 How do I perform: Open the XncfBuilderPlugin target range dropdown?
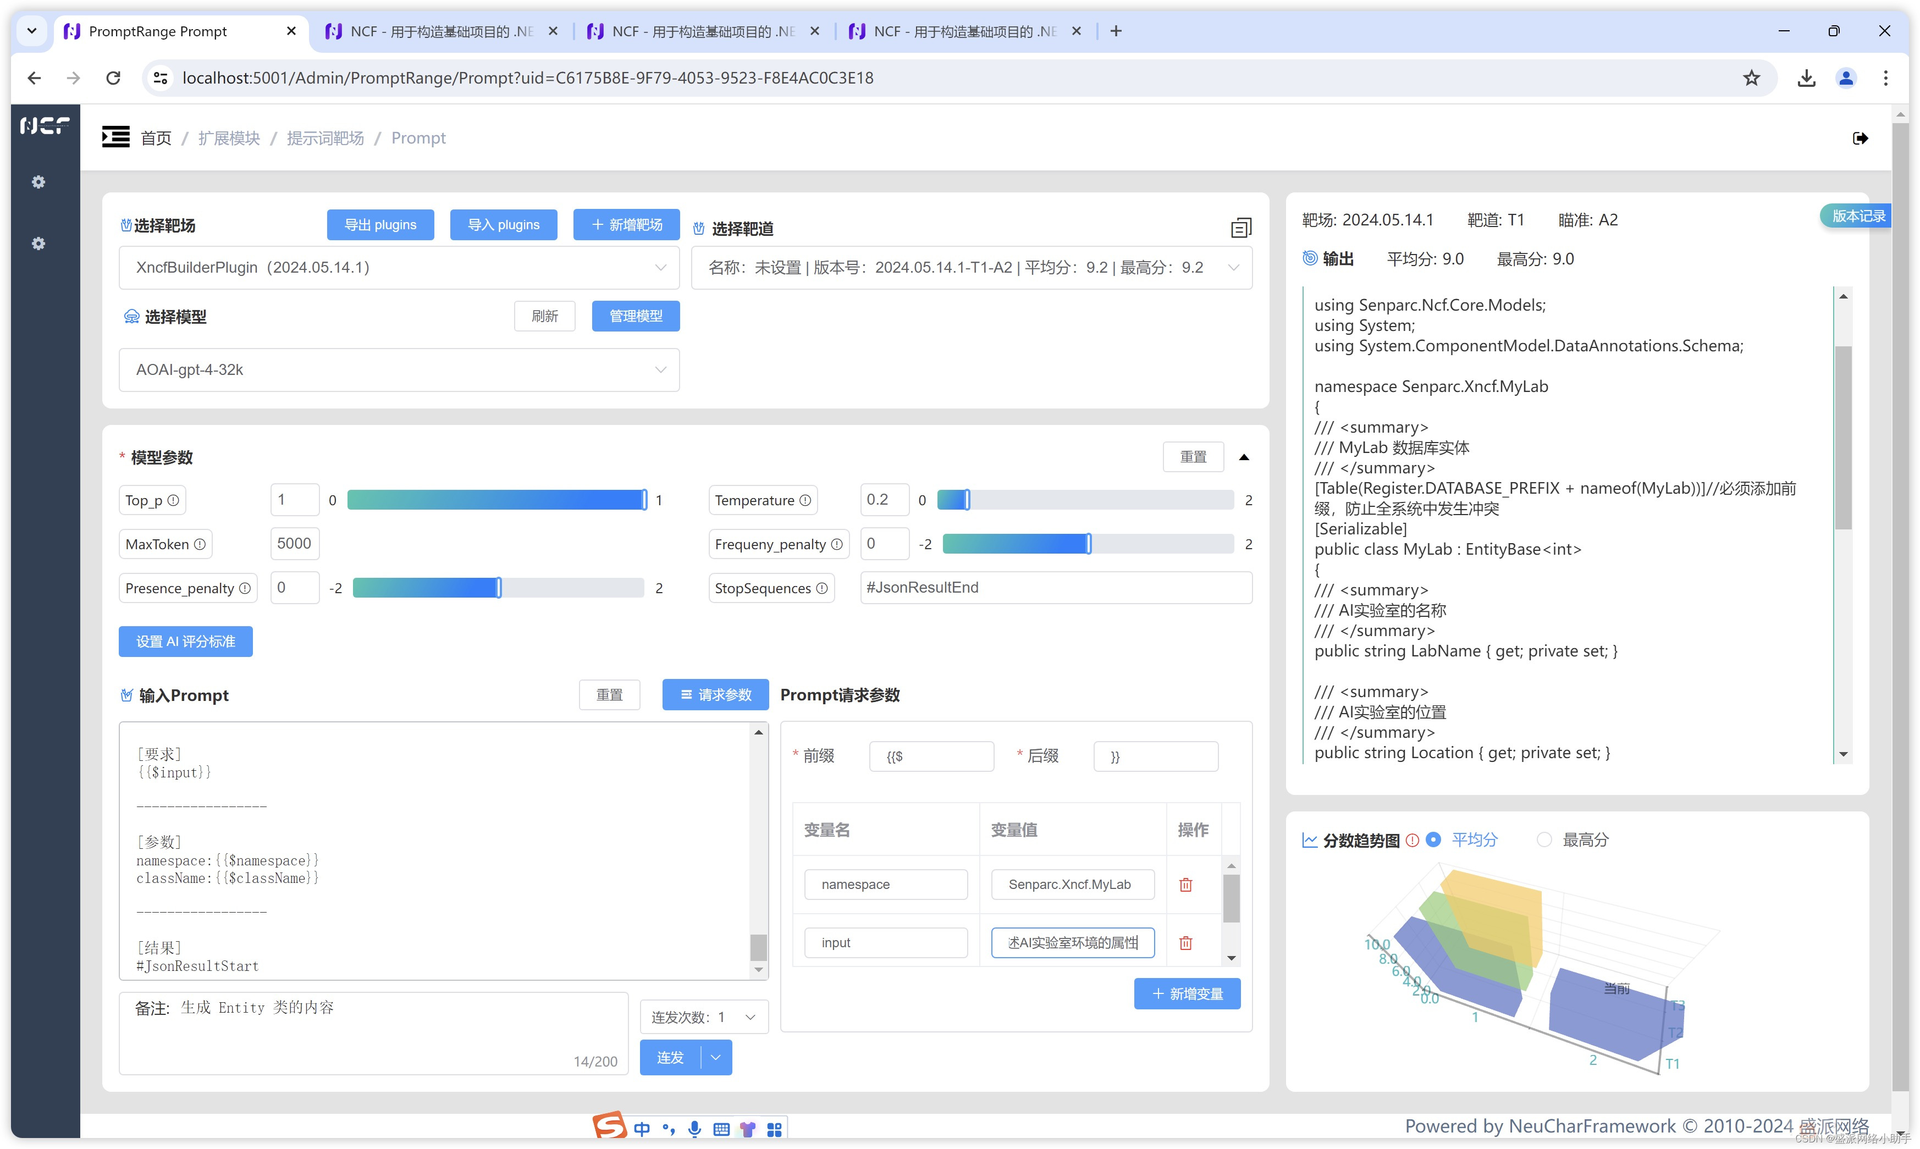pyautogui.click(x=399, y=267)
